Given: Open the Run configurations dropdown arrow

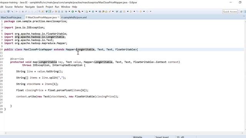Looking at the screenshot, I should [x=76, y=11].
